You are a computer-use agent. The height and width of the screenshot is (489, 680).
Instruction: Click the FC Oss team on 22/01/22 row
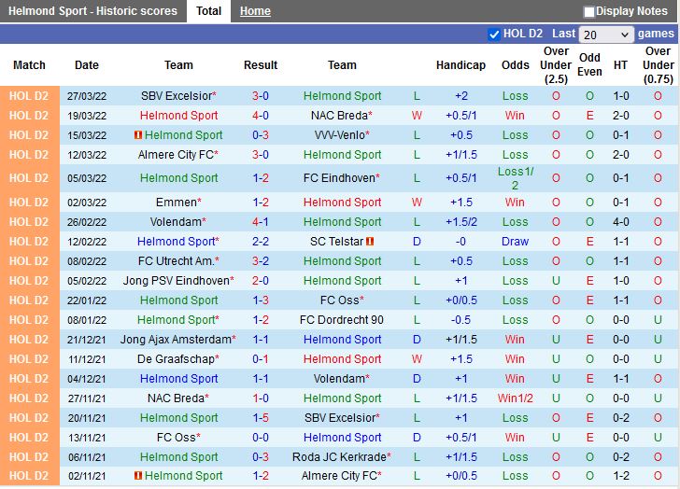342,300
